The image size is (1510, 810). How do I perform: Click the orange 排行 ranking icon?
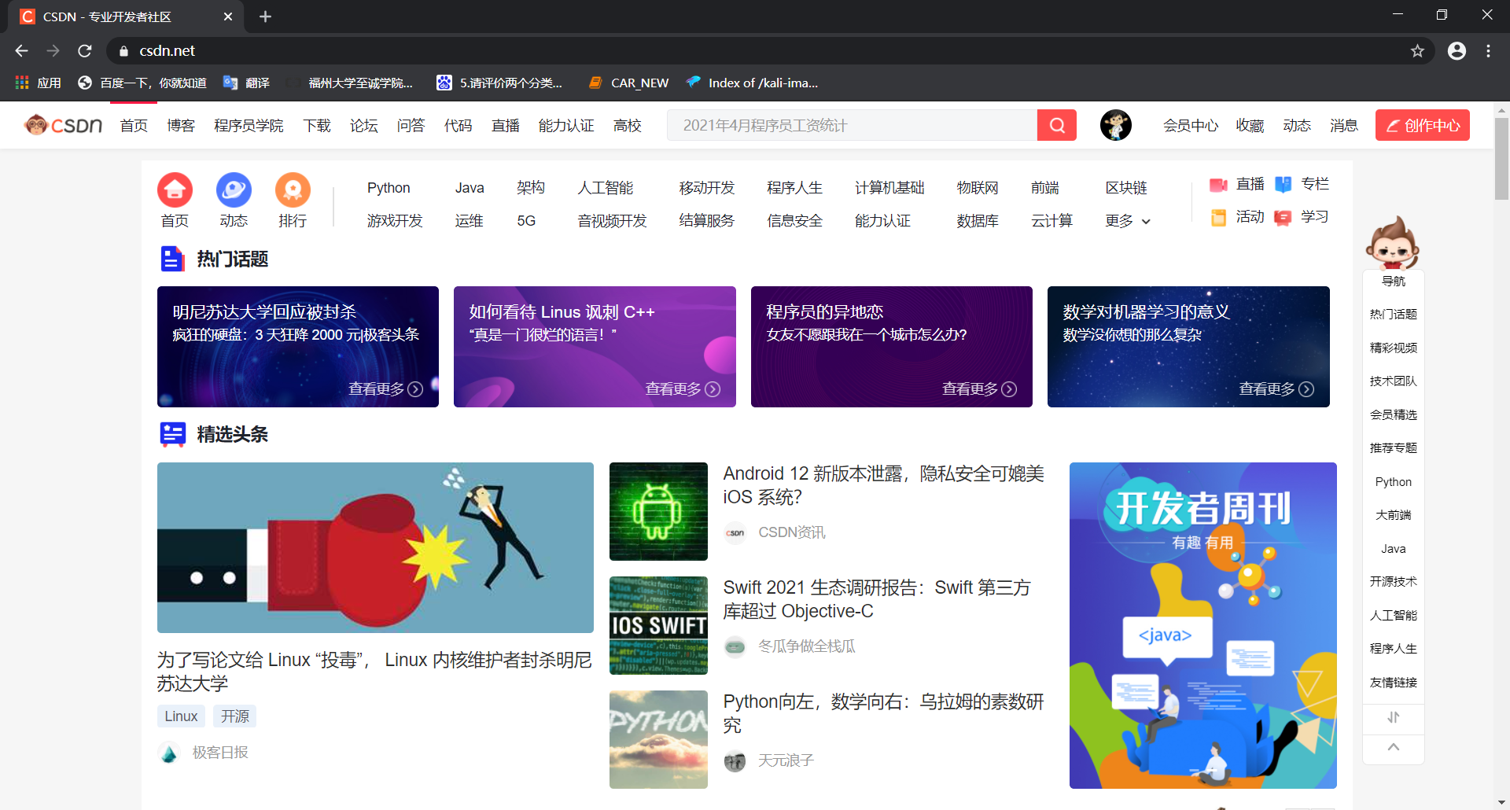pyautogui.click(x=293, y=190)
